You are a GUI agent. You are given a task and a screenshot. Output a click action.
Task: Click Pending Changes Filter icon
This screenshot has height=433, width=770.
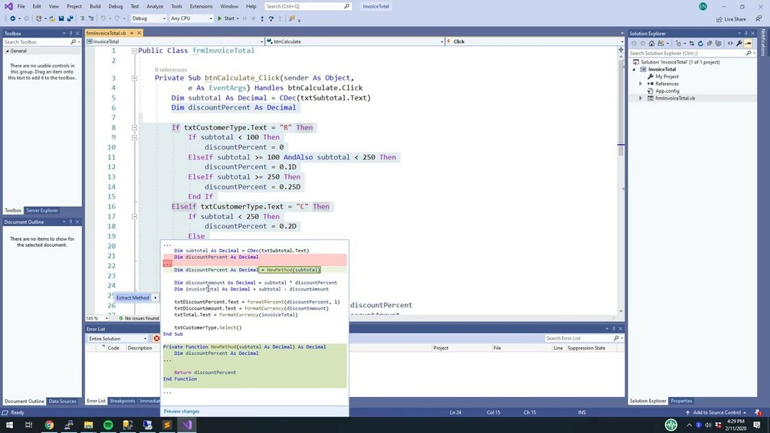679,43
